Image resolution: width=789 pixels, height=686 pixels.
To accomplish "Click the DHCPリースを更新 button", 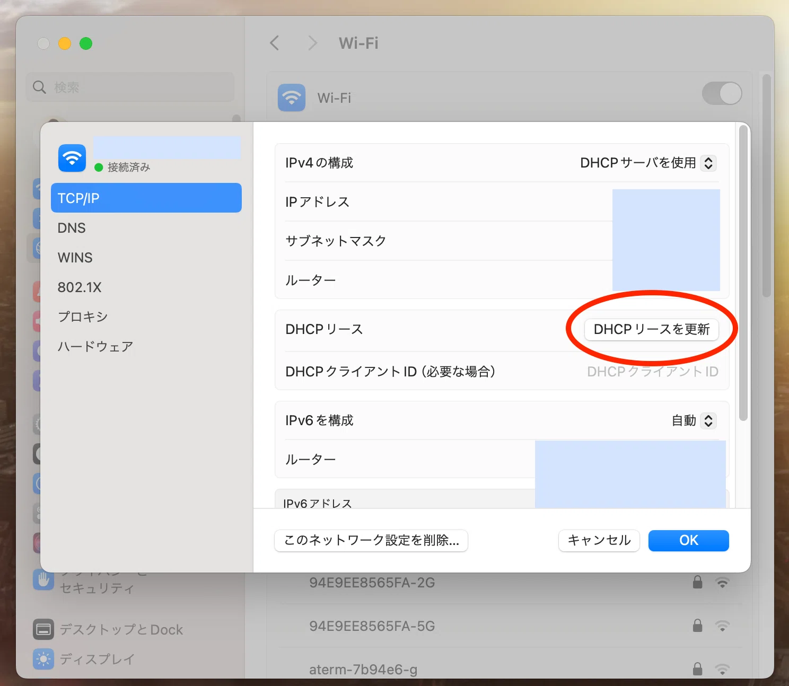I will tap(651, 329).
